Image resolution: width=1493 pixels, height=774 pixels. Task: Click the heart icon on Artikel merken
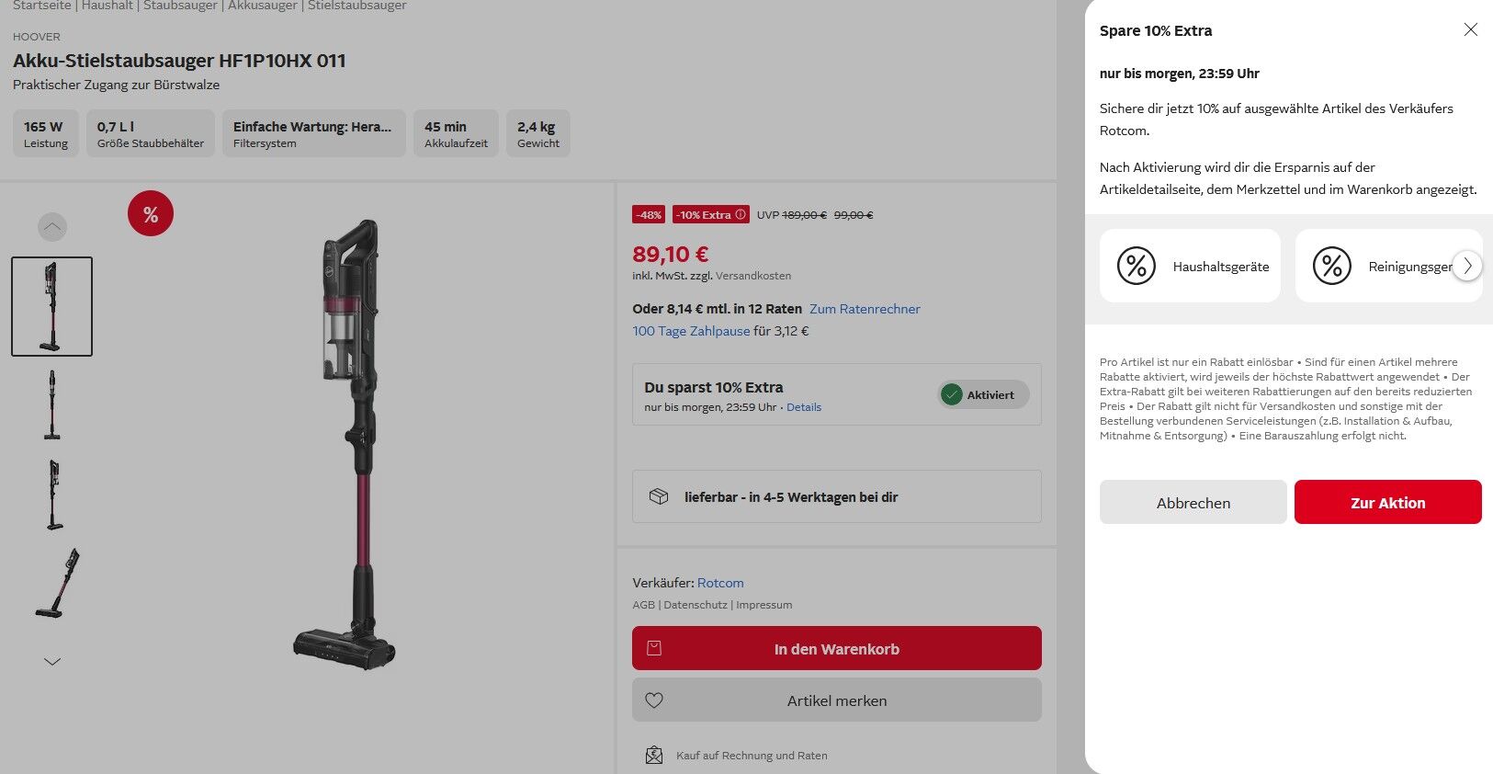[654, 700]
